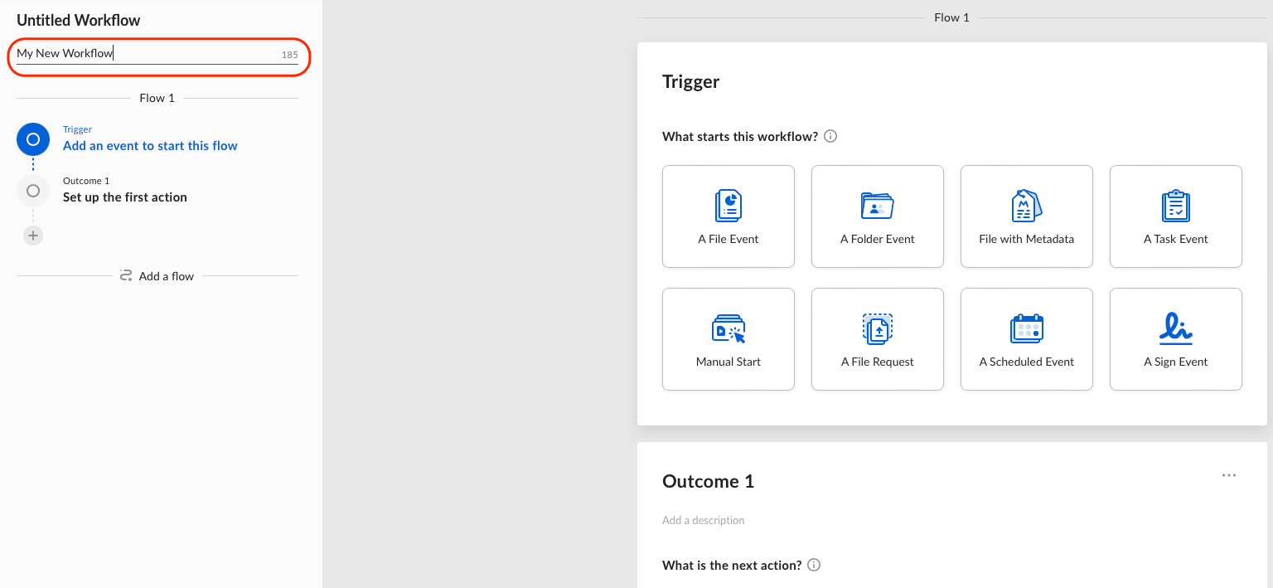Select the A File Request trigger
Image resolution: width=1273 pixels, height=588 pixels.
click(877, 339)
